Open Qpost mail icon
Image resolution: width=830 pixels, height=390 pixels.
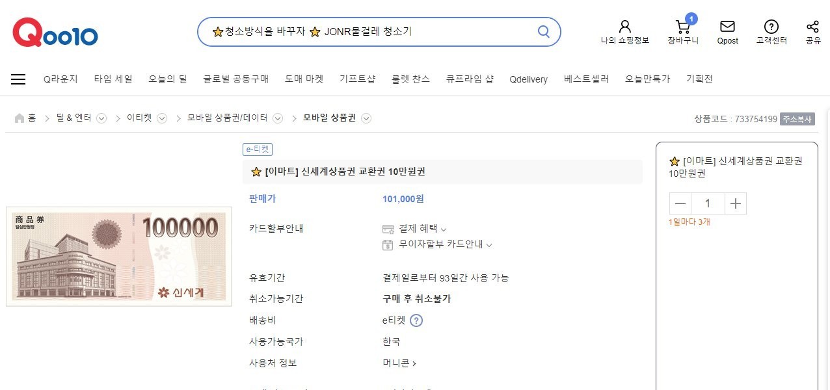tap(727, 27)
